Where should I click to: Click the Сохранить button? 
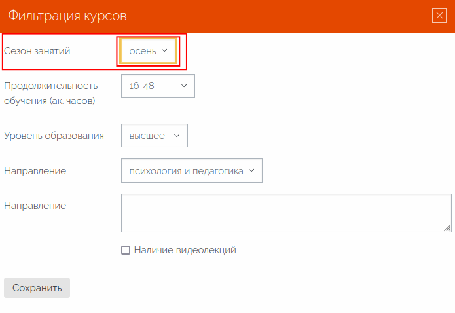[37, 287]
